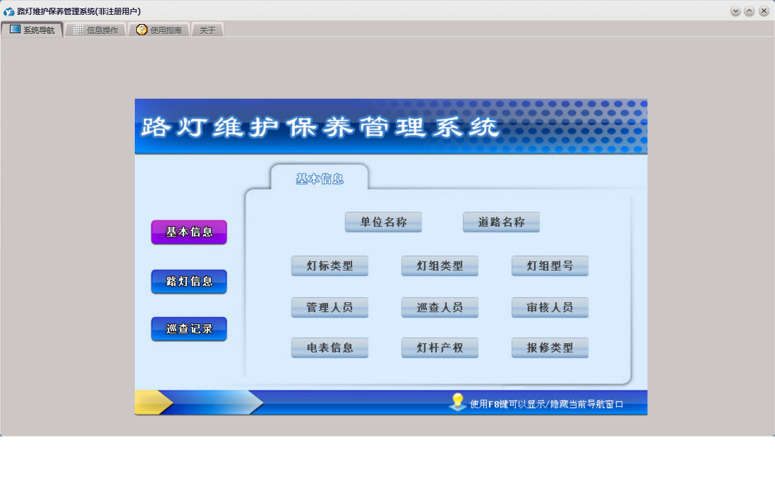Open the 系统导航 tab

(32, 30)
